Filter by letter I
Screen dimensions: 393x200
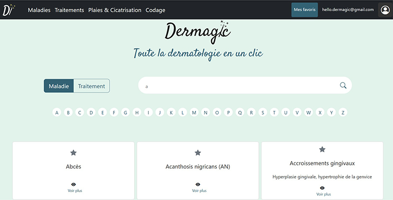pyautogui.click(x=148, y=113)
